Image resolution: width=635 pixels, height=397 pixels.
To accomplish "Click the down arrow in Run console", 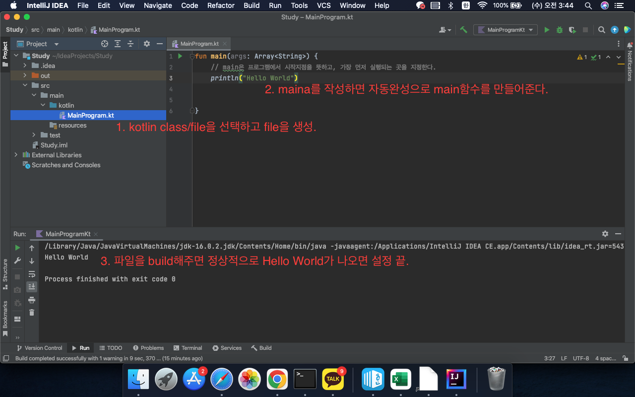I will point(32,261).
